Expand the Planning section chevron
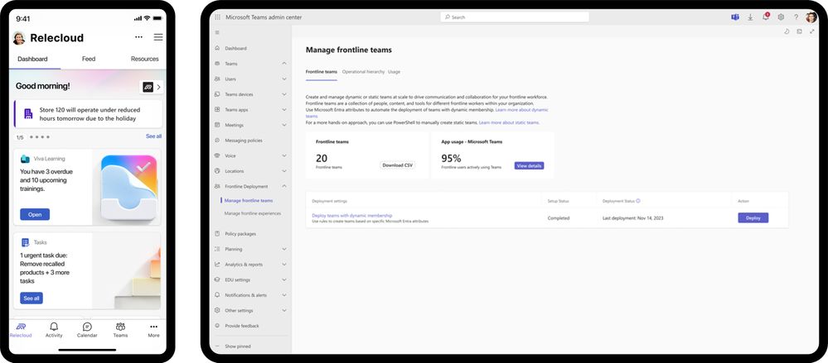The image size is (828, 363). pyautogui.click(x=284, y=249)
